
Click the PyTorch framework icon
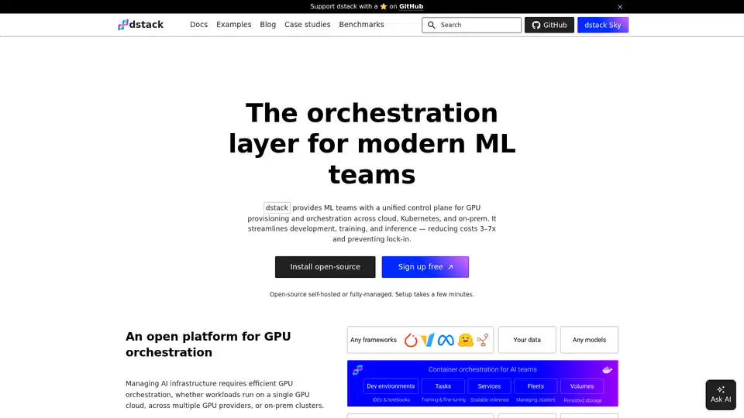coord(411,340)
